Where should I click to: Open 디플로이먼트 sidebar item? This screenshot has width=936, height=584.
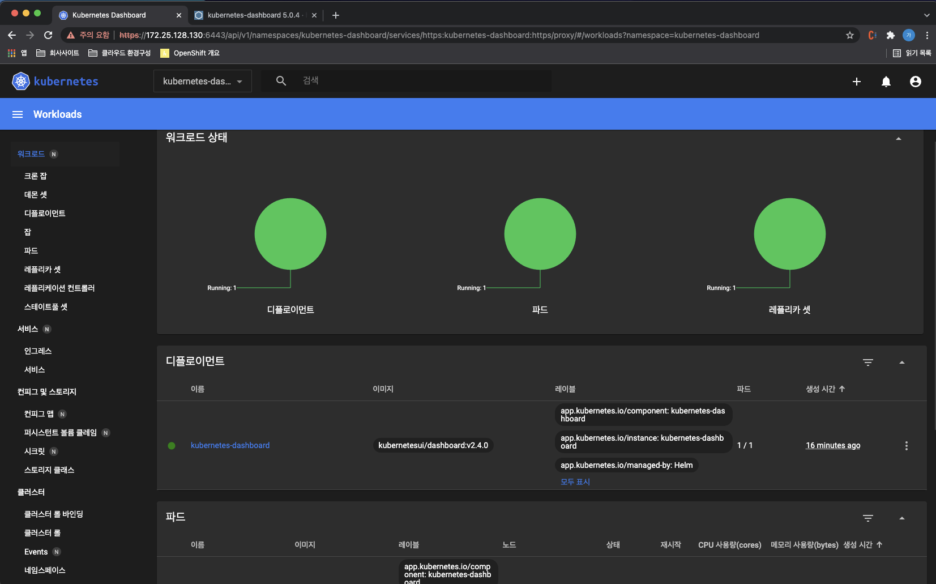[x=45, y=214]
